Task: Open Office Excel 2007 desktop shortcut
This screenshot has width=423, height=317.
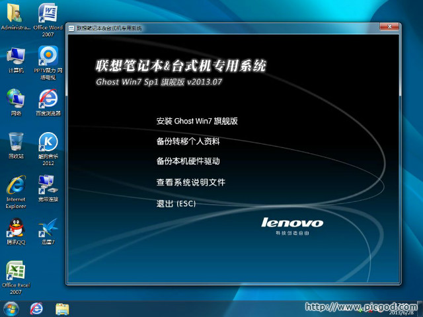Action: point(16,277)
